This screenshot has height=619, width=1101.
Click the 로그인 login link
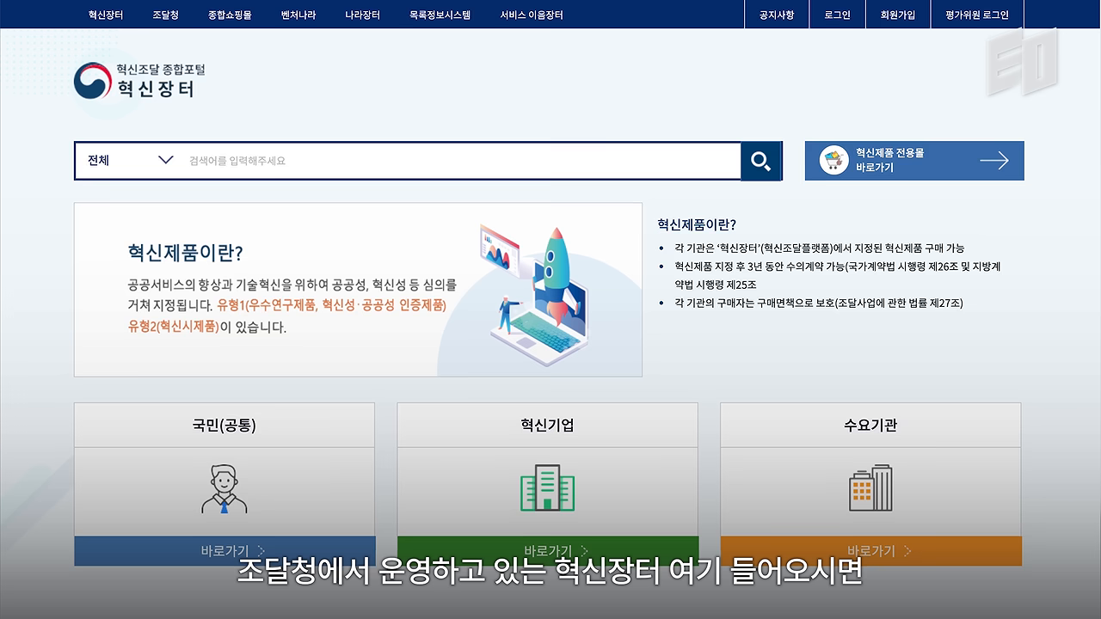[x=837, y=15]
